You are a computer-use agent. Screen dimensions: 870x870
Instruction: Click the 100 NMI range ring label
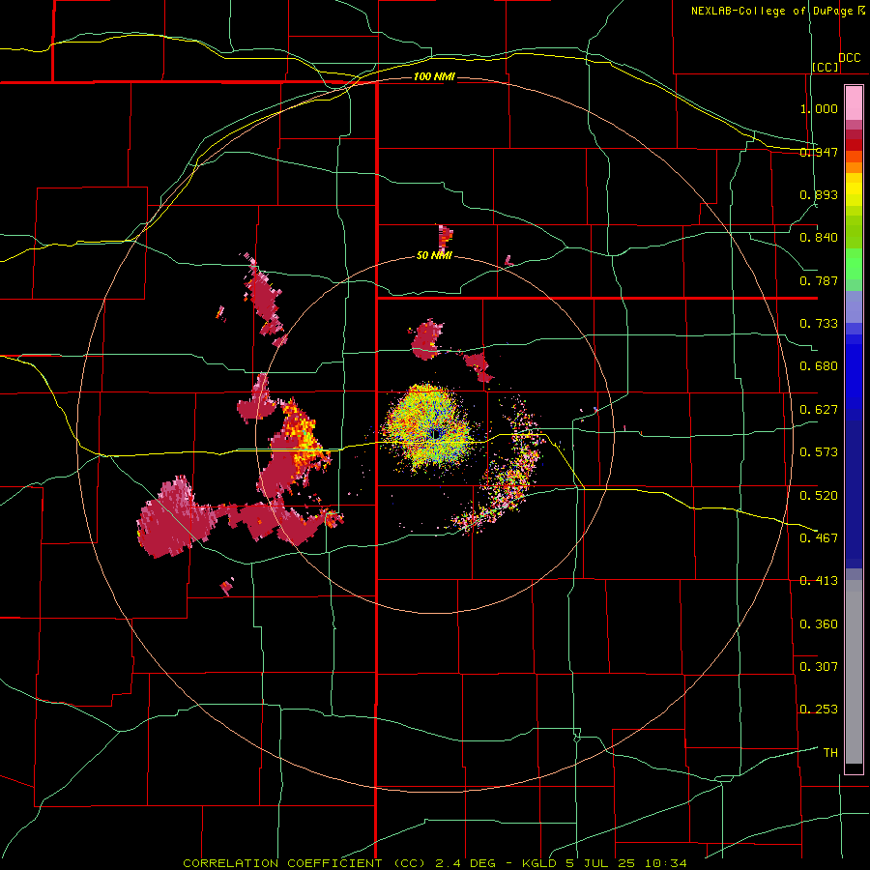(434, 76)
